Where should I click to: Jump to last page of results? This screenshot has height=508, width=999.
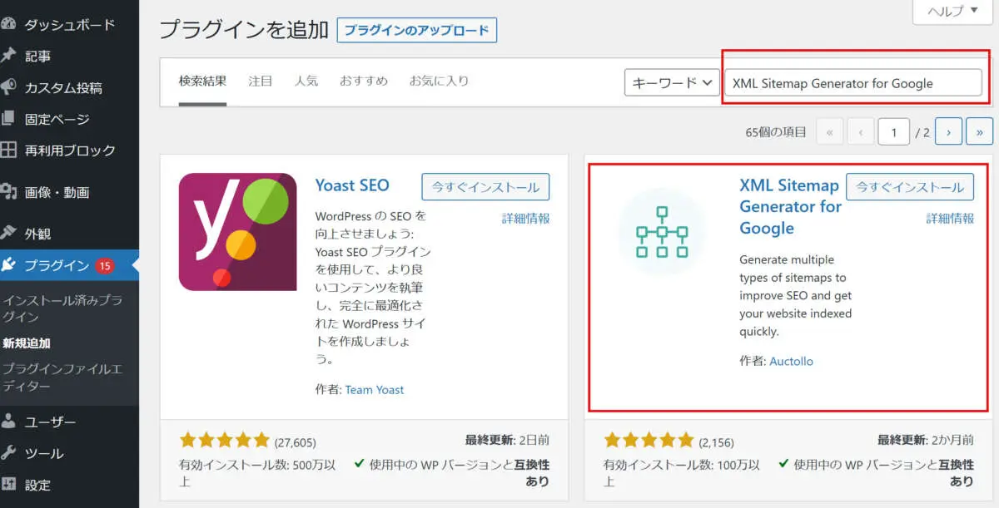(979, 132)
